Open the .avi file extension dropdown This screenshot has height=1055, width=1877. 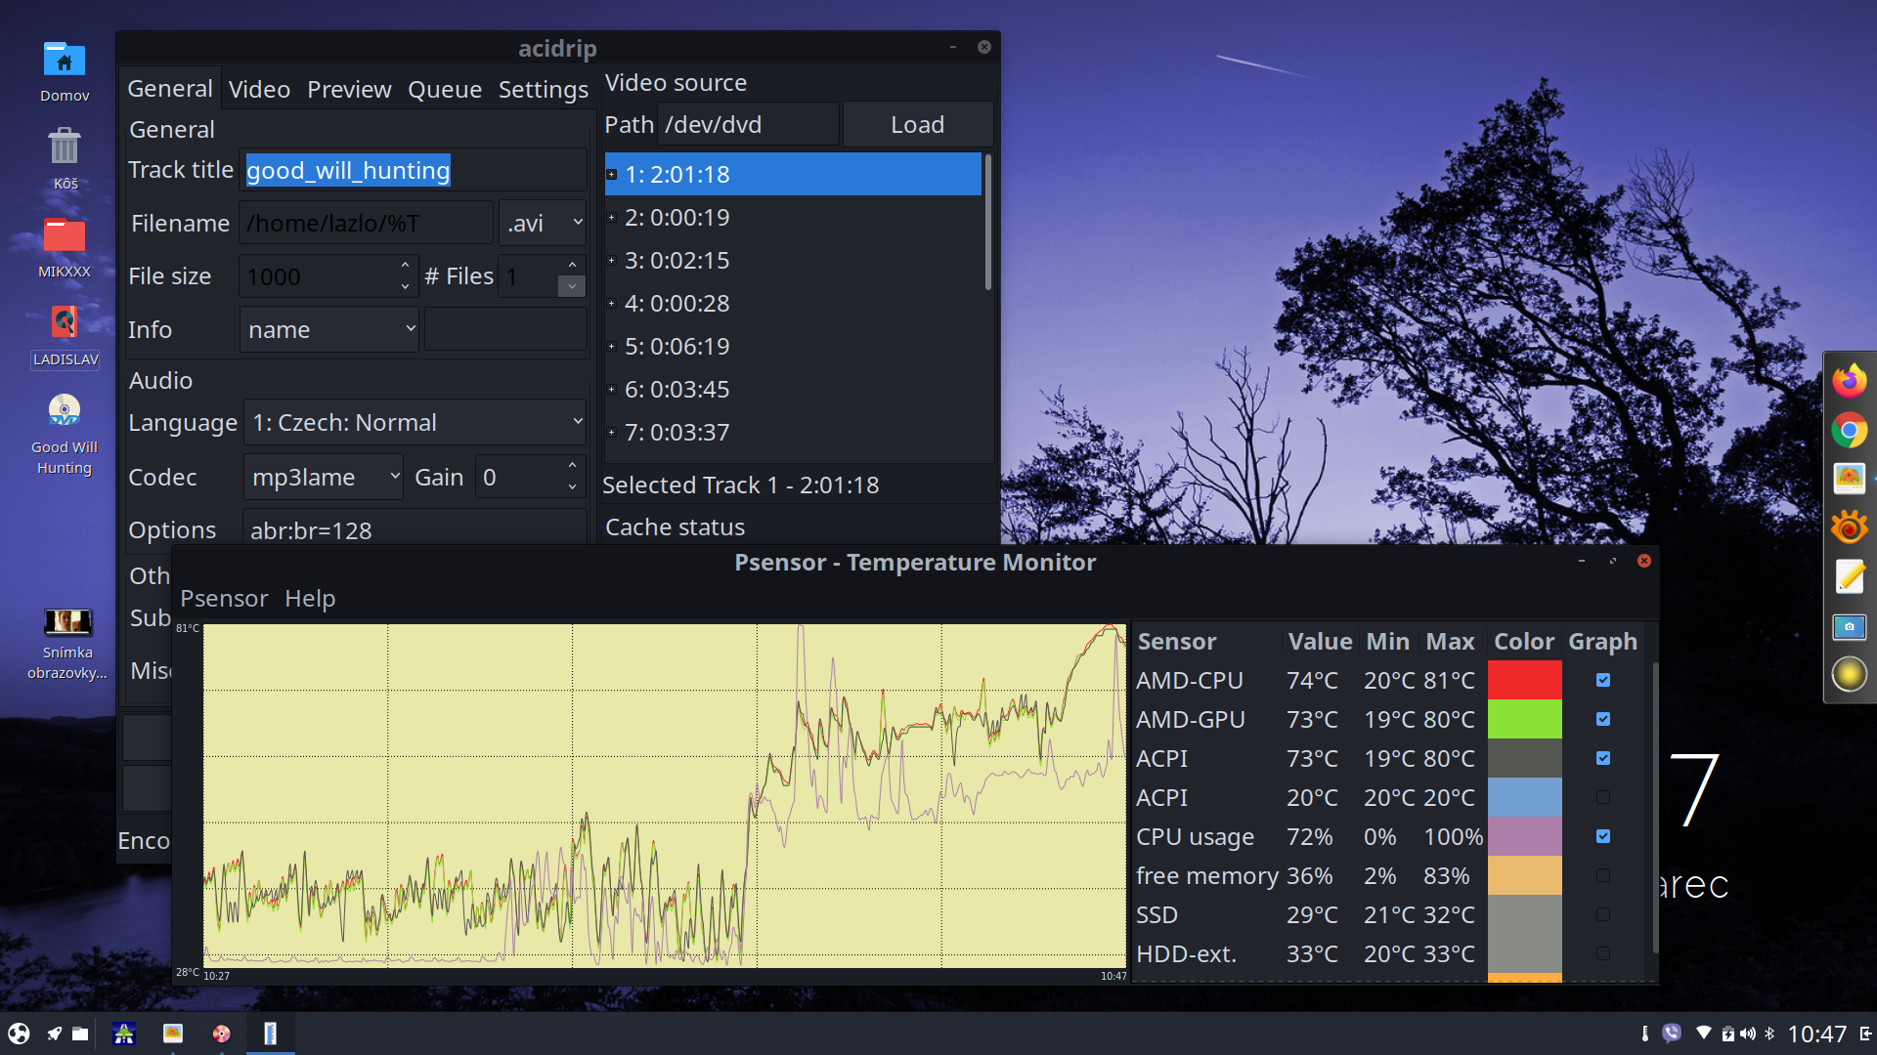click(x=543, y=224)
